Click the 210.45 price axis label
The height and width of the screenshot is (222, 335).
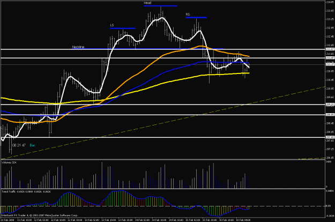[x=330, y=80]
